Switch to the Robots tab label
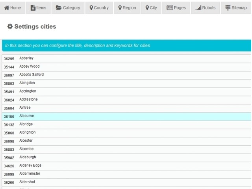252x189 pixels. (x=209, y=8)
